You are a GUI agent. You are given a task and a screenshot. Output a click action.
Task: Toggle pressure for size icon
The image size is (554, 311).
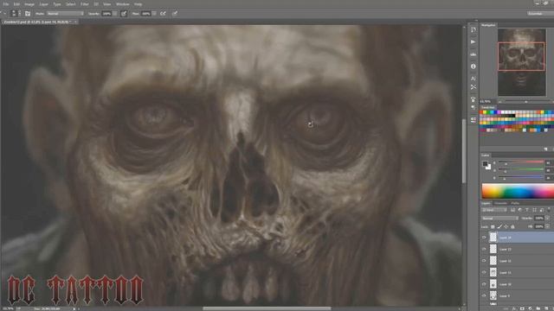point(175,14)
